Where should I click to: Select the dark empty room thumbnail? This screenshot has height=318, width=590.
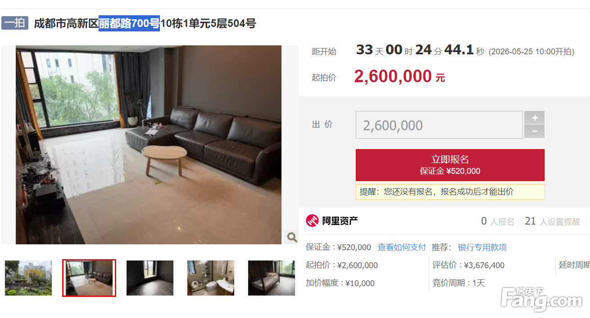point(150,278)
